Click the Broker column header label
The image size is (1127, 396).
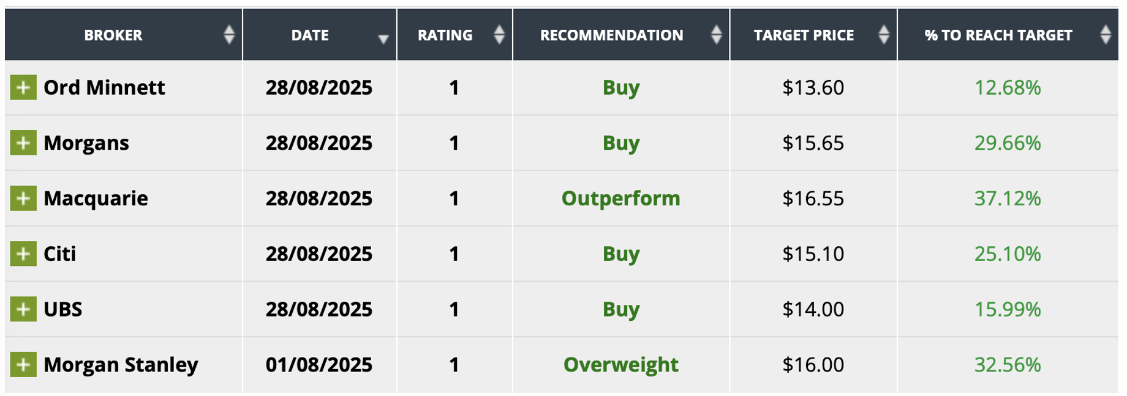tap(113, 35)
